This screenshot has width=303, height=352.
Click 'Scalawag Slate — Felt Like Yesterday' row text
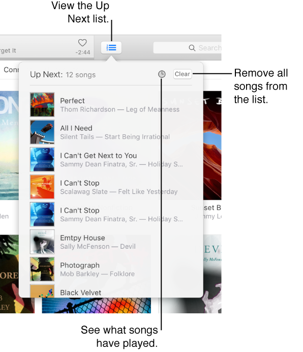119,191
